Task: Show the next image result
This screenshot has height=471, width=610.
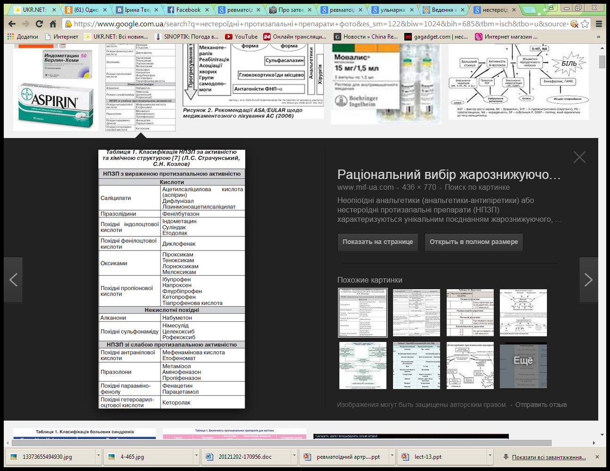Action: pyautogui.click(x=588, y=280)
